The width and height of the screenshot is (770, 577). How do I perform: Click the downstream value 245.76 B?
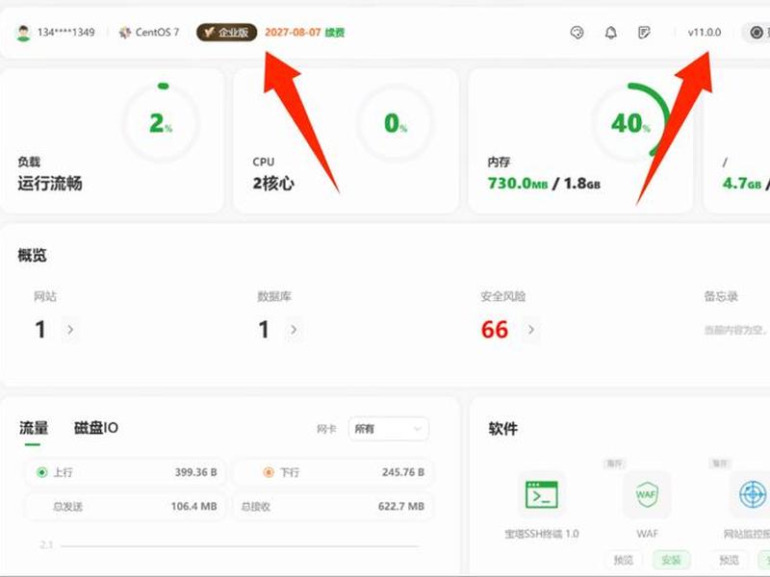pyautogui.click(x=403, y=472)
